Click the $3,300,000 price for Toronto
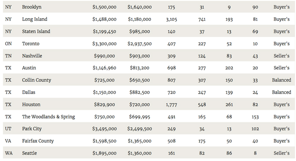296x161 pixels. (x=105, y=44)
